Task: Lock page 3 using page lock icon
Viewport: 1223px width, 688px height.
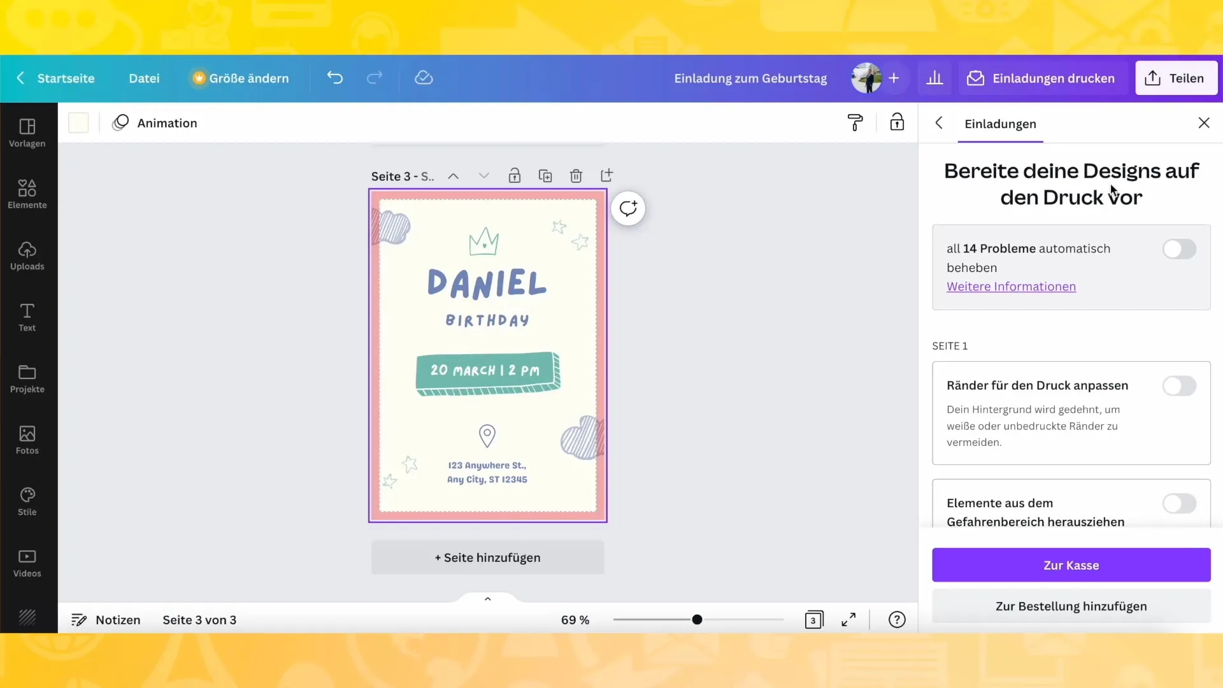Action: (x=515, y=176)
